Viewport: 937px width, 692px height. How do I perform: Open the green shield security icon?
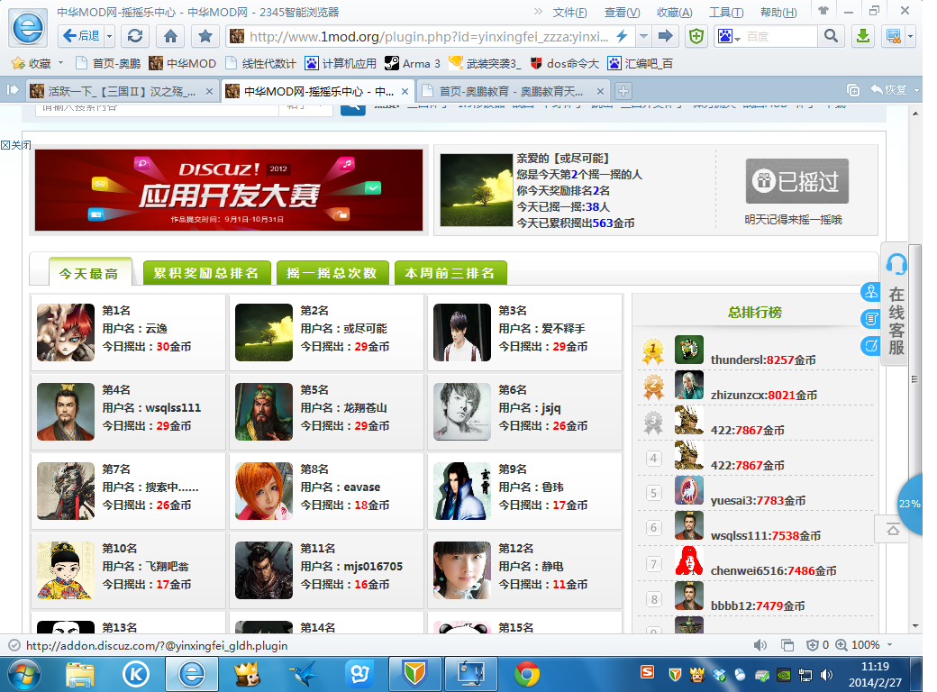tap(696, 36)
